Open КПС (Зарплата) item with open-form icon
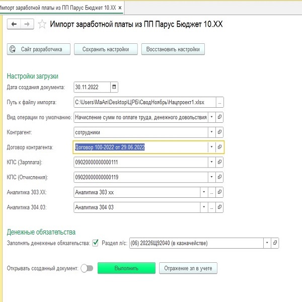The height and width of the screenshot is (302, 302). tap(219, 162)
